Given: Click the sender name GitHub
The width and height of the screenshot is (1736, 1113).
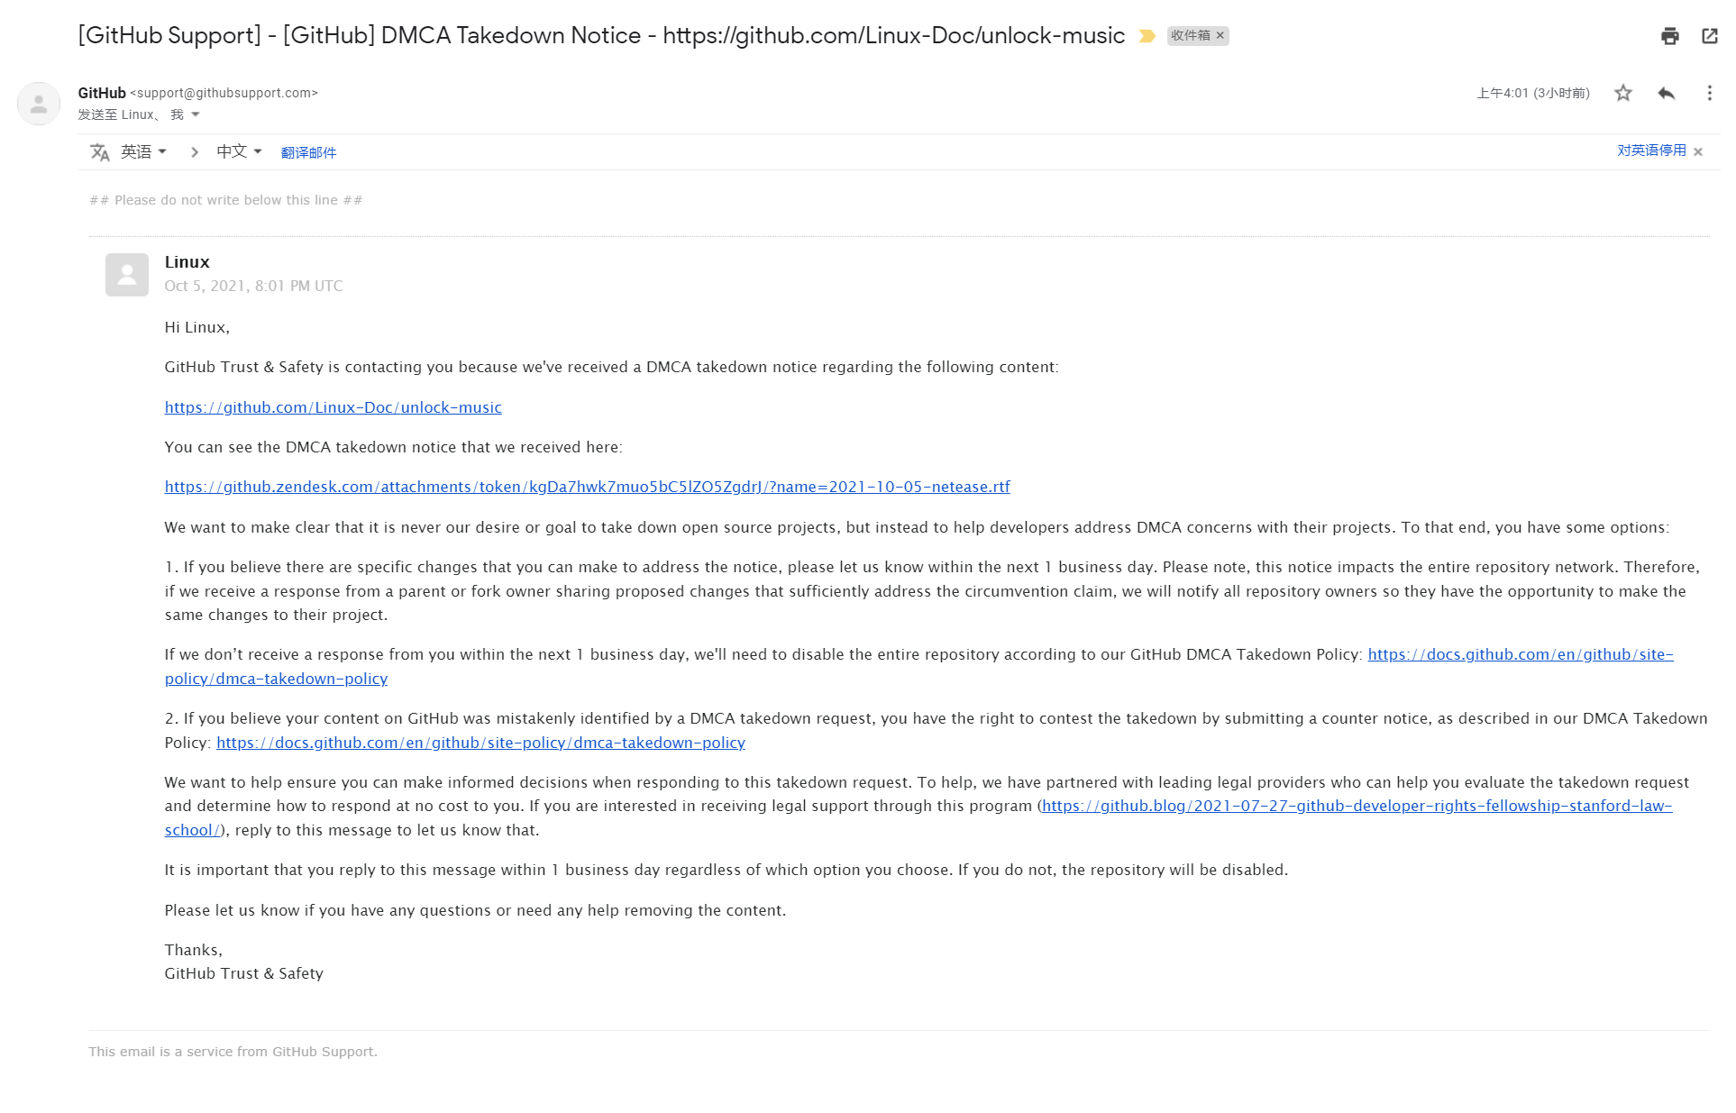Looking at the screenshot, I should [x=102, y=93].
